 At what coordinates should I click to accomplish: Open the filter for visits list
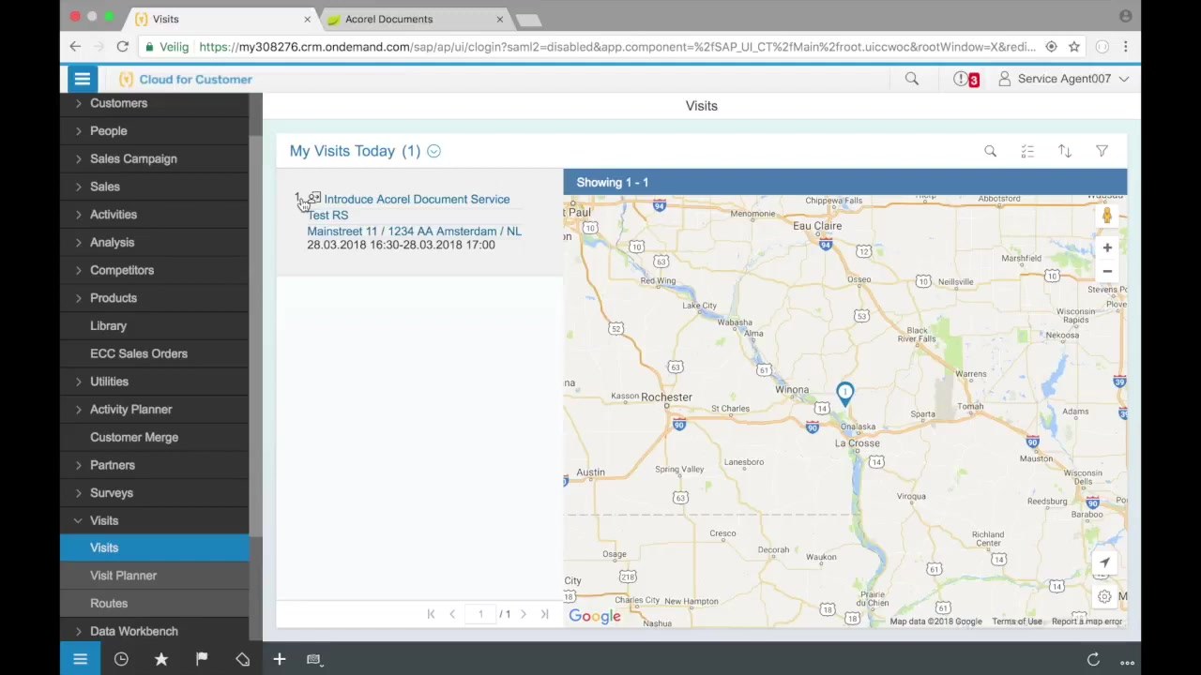pyautogui.click(x=1102, y=151)
